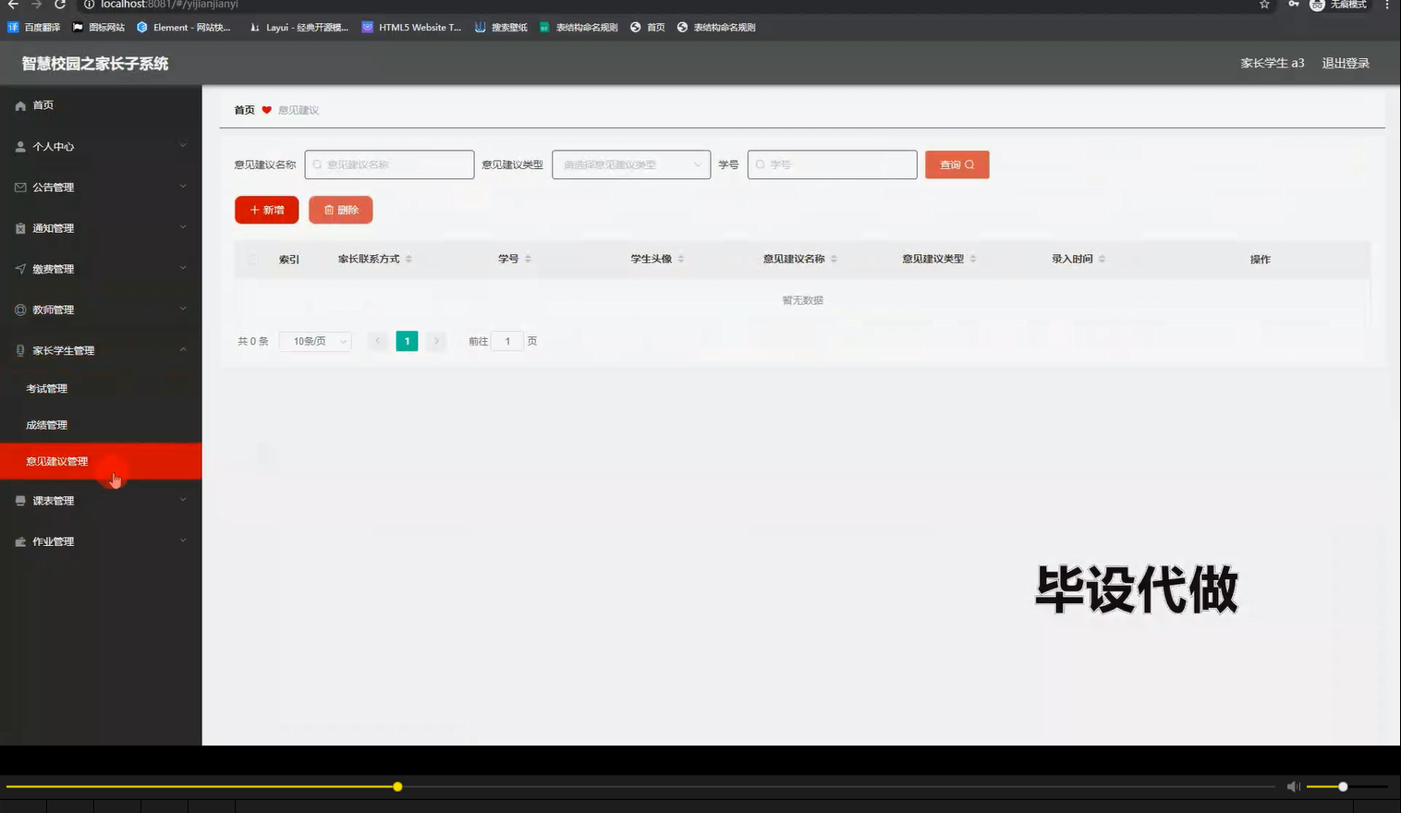The height and width of the screenshot is (813, 1401).
Task: Click the red 新增 button
Action: pos(266,210)
